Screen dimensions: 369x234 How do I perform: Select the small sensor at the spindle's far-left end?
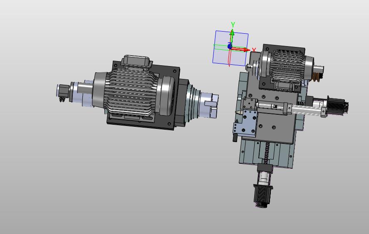62,92
